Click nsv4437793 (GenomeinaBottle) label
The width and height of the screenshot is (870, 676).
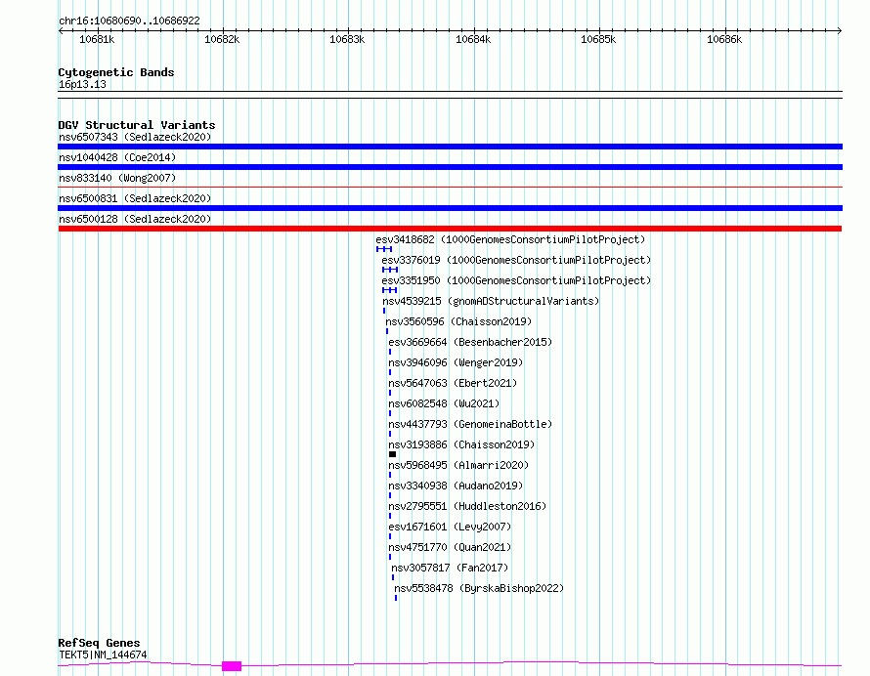click(x=470, y=424)
